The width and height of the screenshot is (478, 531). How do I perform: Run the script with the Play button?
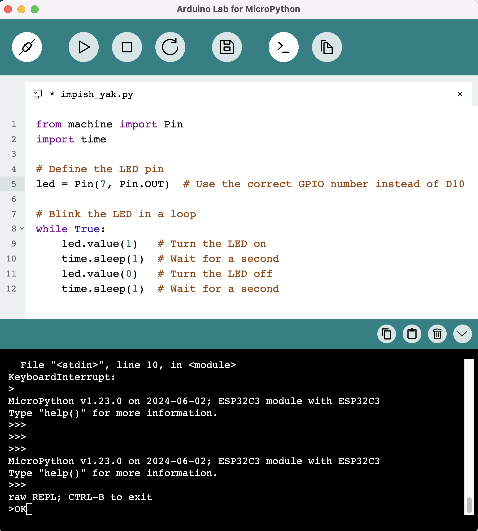tap(84, 47)
